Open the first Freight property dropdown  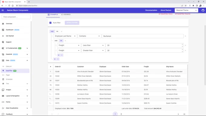tap(69, 45)
